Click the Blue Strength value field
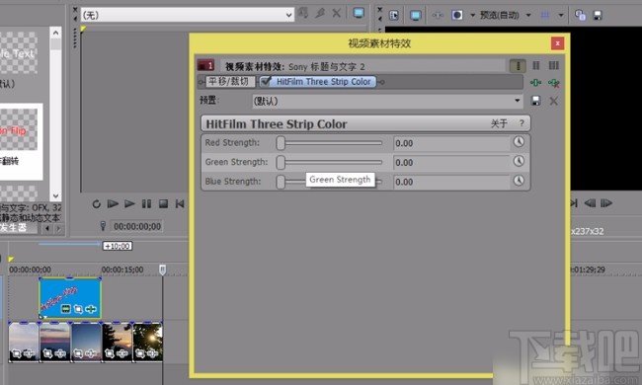This screenshot has height=385, width=642. click(451, 182)
